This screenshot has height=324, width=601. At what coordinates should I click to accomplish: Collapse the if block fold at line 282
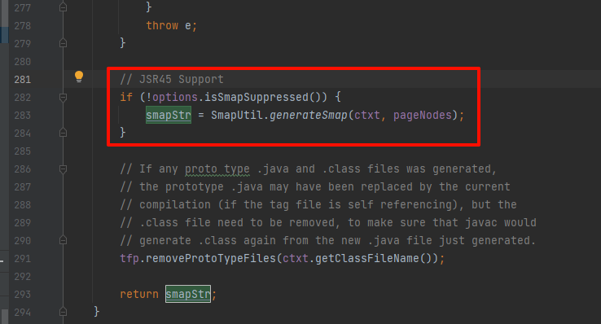[x=64, y=97]
